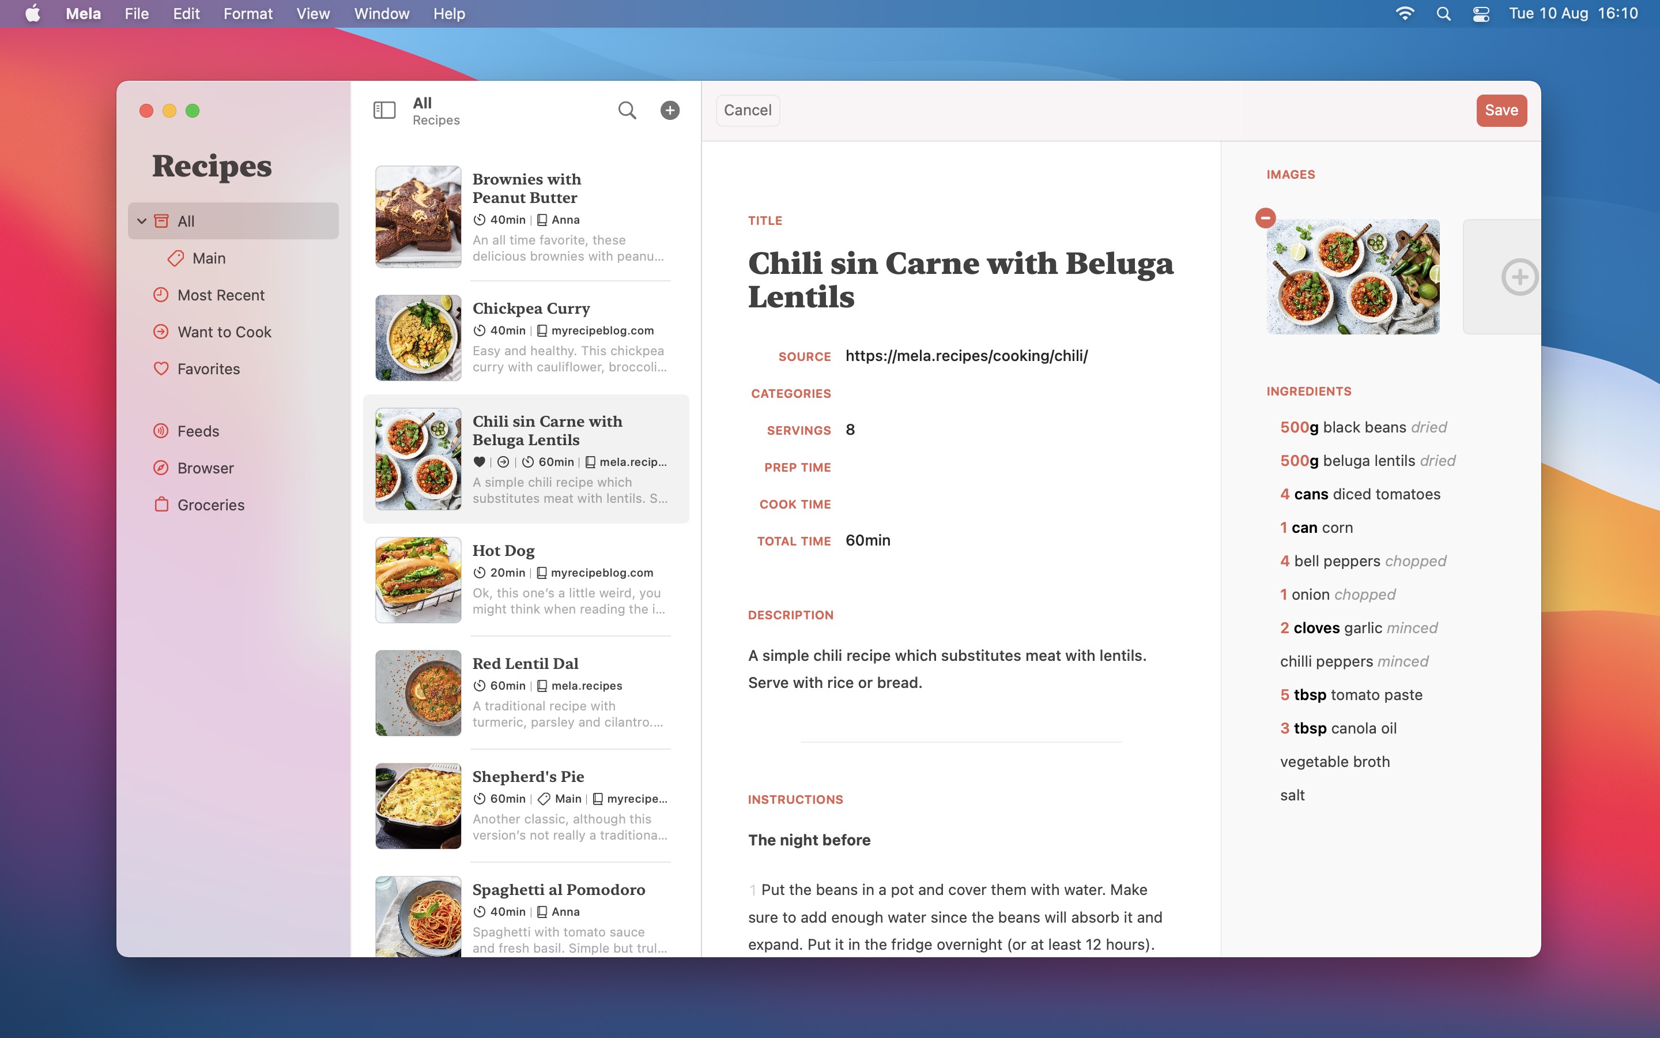Click 'The night before' instructions heading

click(809, 840)
